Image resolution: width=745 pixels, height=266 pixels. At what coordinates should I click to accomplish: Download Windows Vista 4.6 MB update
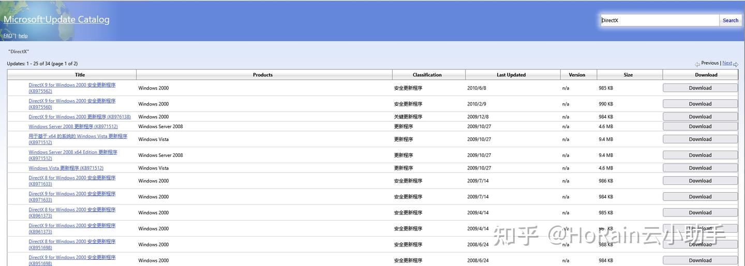click(x=700, y=168)
